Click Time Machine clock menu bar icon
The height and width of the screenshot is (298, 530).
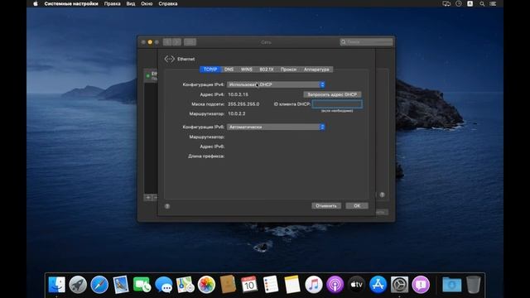[x=458, y=3]
